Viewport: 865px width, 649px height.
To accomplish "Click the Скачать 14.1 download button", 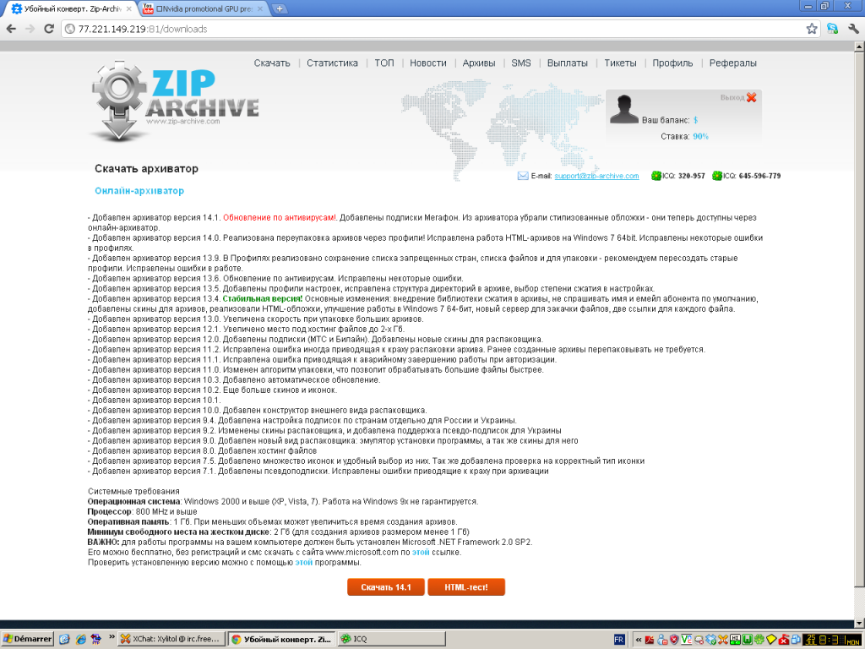I will (386, 587).
